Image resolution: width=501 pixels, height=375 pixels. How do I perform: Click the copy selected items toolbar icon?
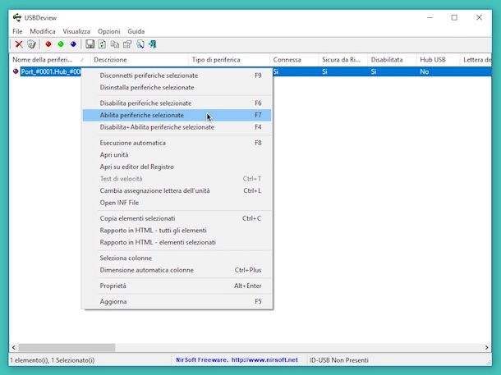pos(115,44)
